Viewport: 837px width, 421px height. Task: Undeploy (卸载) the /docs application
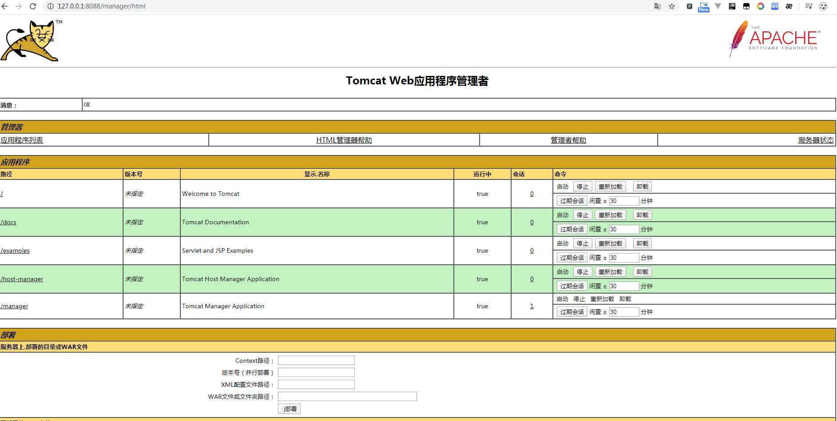point(643,215)
